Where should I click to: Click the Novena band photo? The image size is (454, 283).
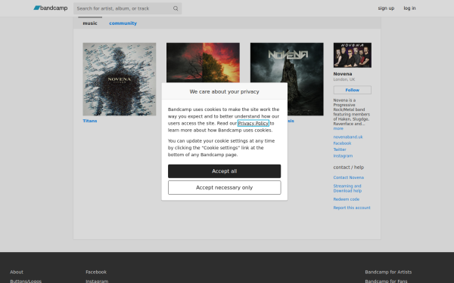coord(353,55)
